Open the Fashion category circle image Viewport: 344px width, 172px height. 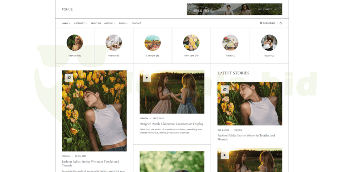74,42
